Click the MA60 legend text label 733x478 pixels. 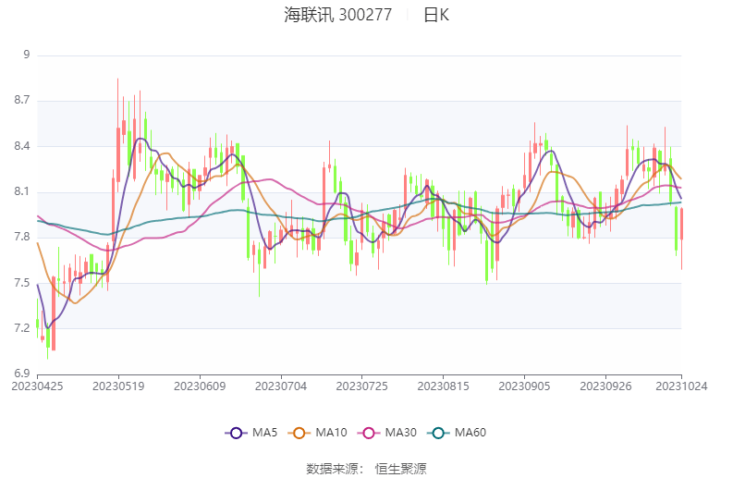point(471,433)
